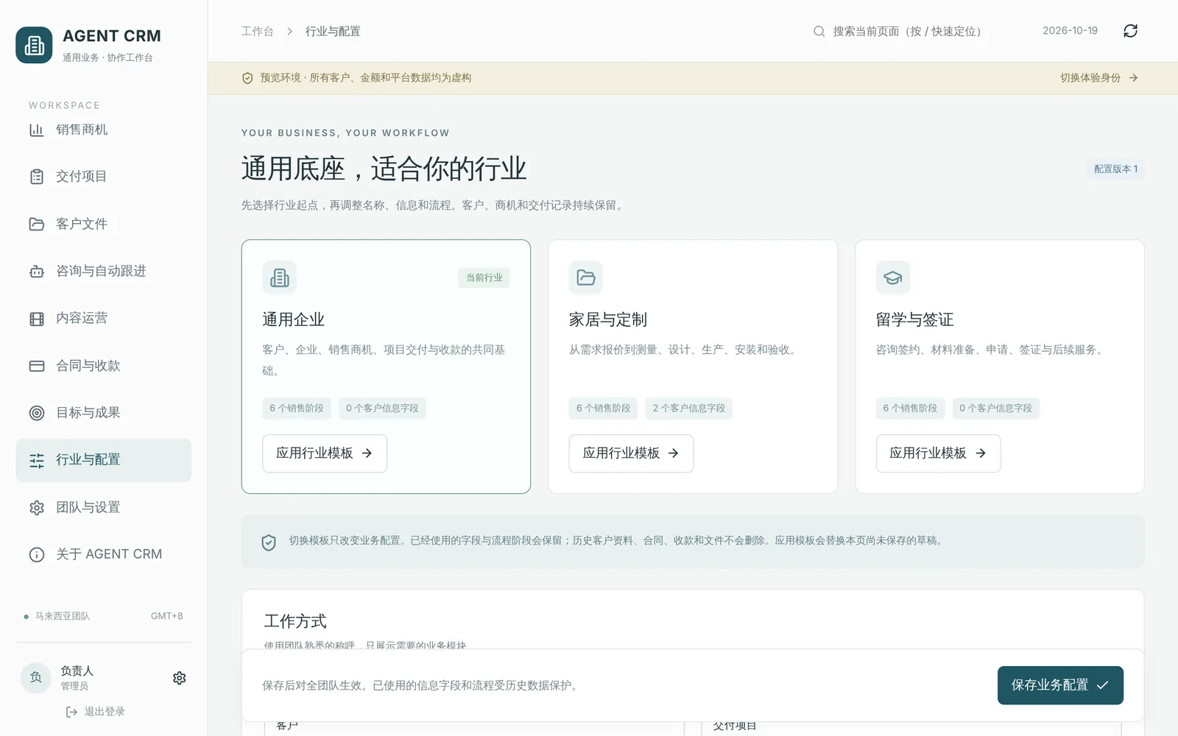Viewport: 1178px width, 736px height.
Task: Click the 工作台 breadcrumb link
Action: click(257, 31)
